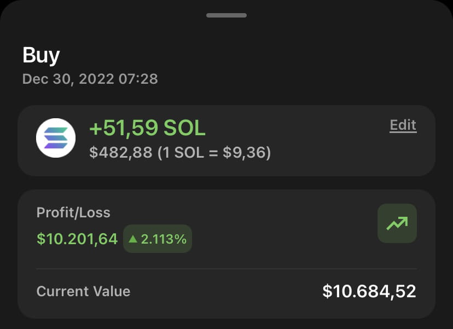The height and width of the screenshot is (329, 453).
Task: Click the chart icon beside Profit/Loss
Action: coord(397,223)
